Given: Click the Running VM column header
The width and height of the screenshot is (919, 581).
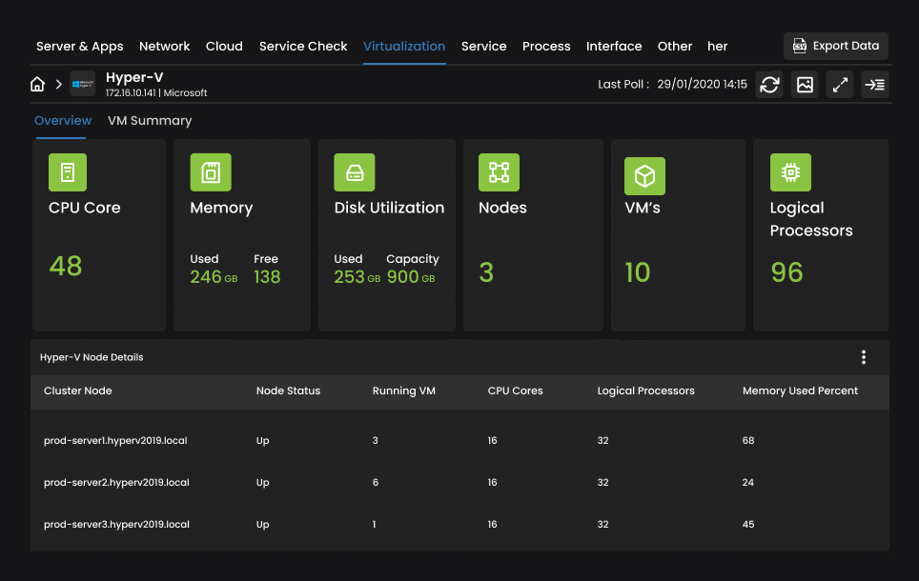Looking at the screenshot, I should 404,391.
